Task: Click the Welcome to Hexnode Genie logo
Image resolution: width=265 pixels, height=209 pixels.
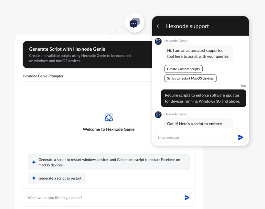Action: point(109,117)
